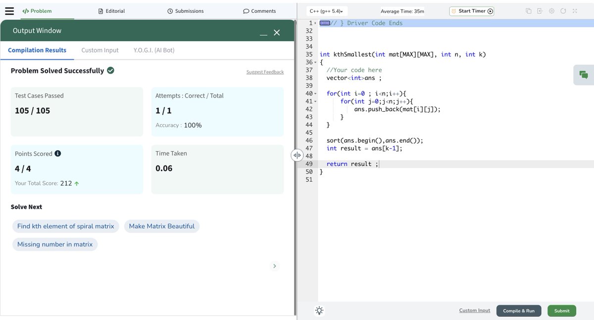Click the 'Problem Solved Successfully' heading
This screenshot has height=320, width=594.
57,71
